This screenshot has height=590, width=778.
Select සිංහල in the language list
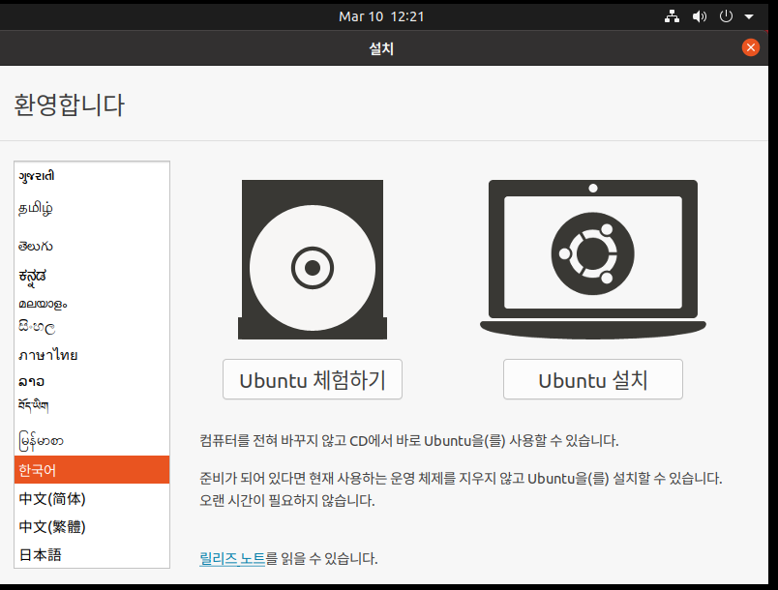pos(92,327)
